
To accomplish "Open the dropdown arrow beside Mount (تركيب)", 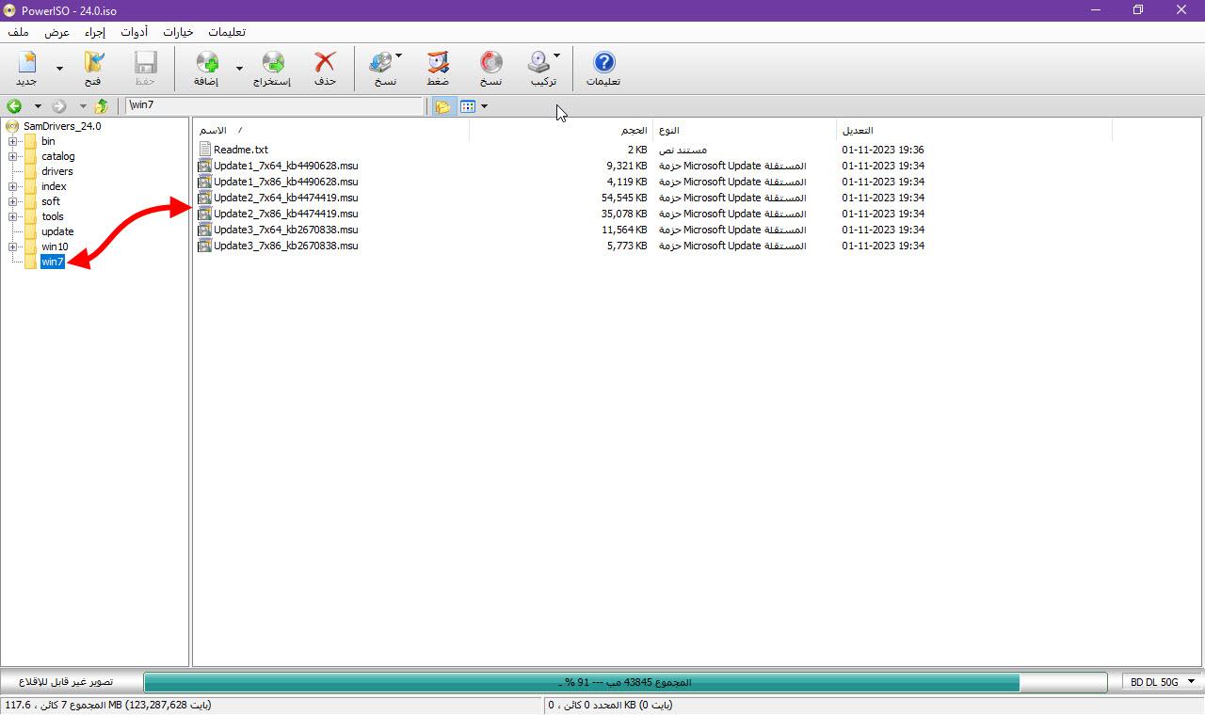I will tap(556, 56).
